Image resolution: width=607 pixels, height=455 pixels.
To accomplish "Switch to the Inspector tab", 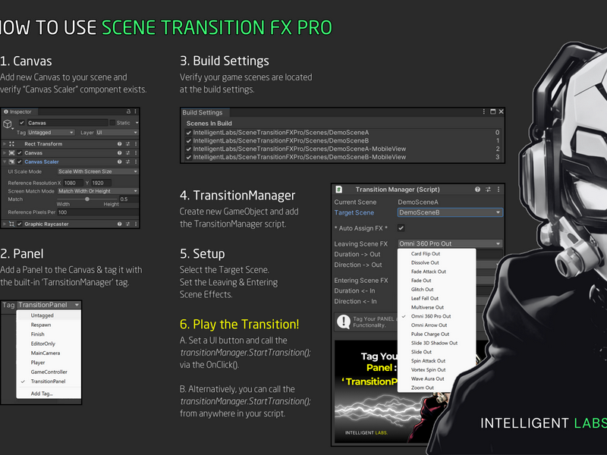I will (18, 111).
